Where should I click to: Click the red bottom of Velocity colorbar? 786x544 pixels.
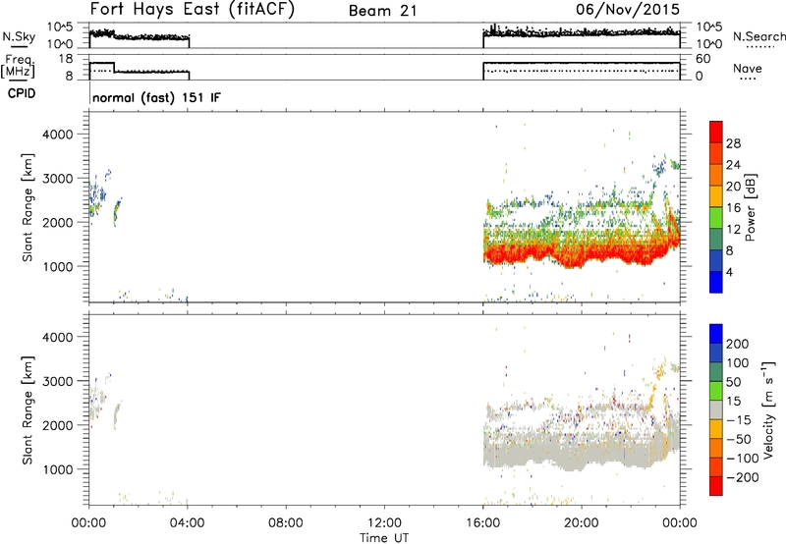[x=716, y=486]
